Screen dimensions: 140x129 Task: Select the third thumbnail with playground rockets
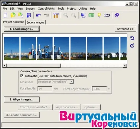(x=45, y=48)
